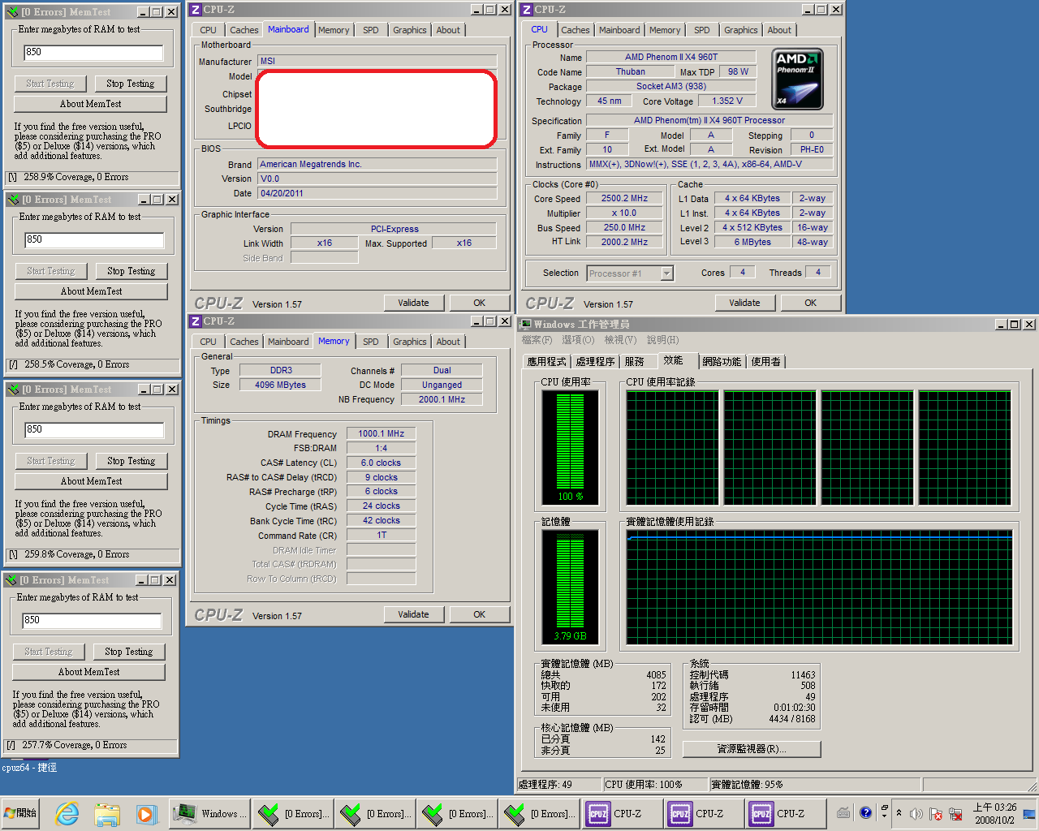The height and width of the screenshot is (831, 1039).
Task: Click OK in CPU-Z Memory window
Action: tap(479, 614)
